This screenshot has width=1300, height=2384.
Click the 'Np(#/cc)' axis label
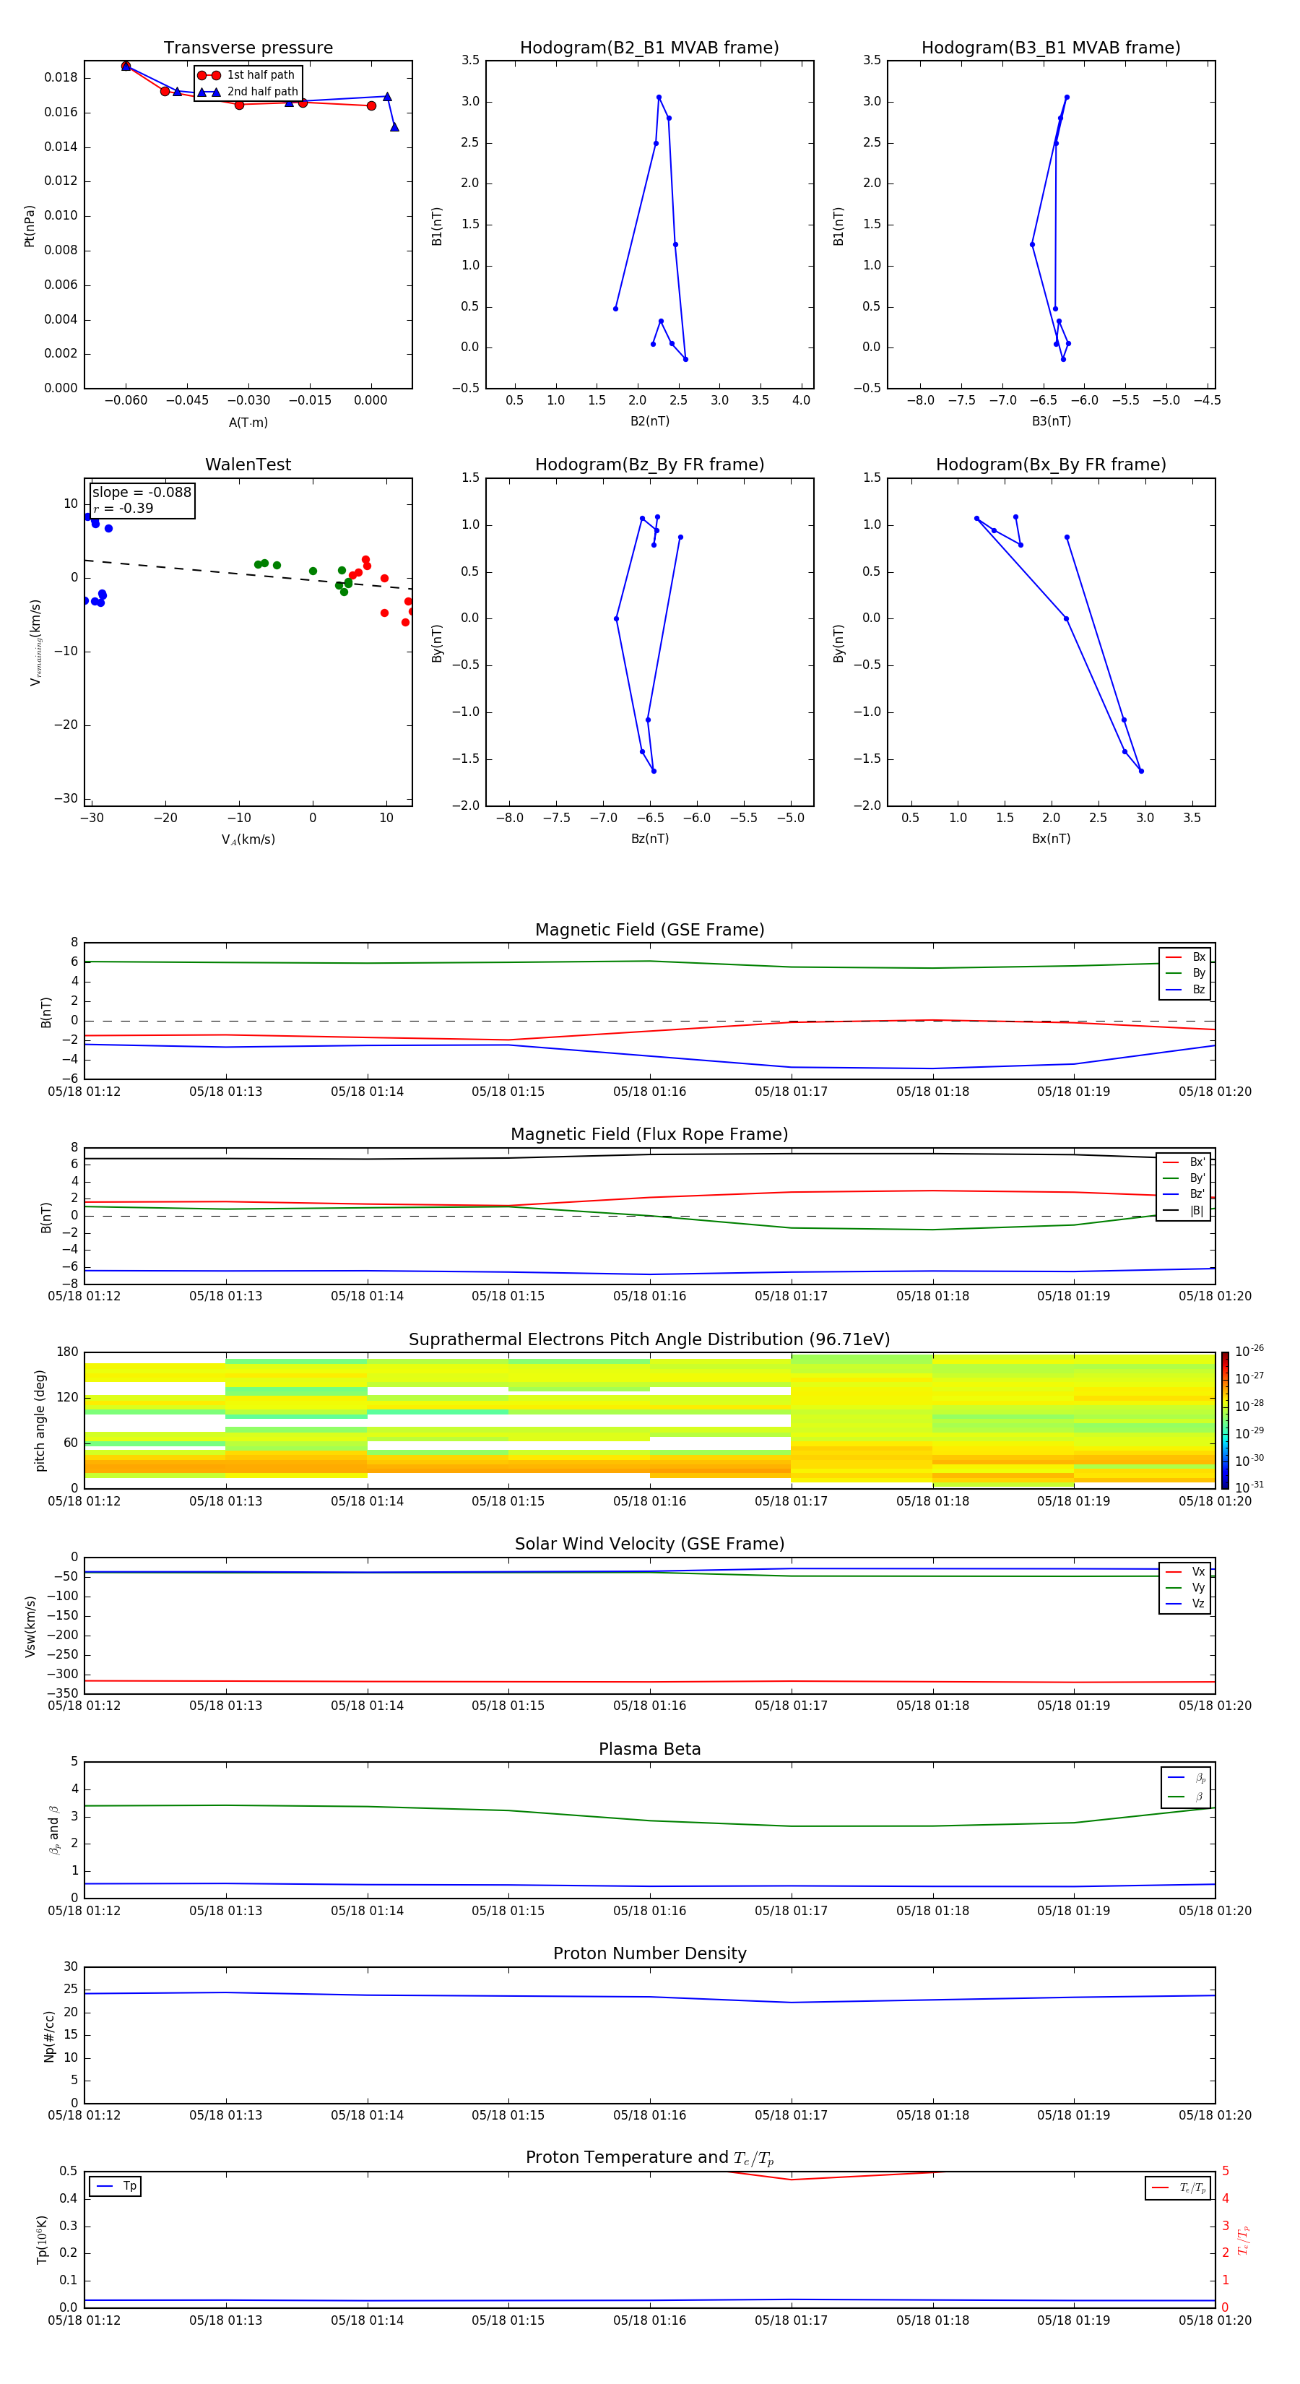click(x=49, y=2036)
